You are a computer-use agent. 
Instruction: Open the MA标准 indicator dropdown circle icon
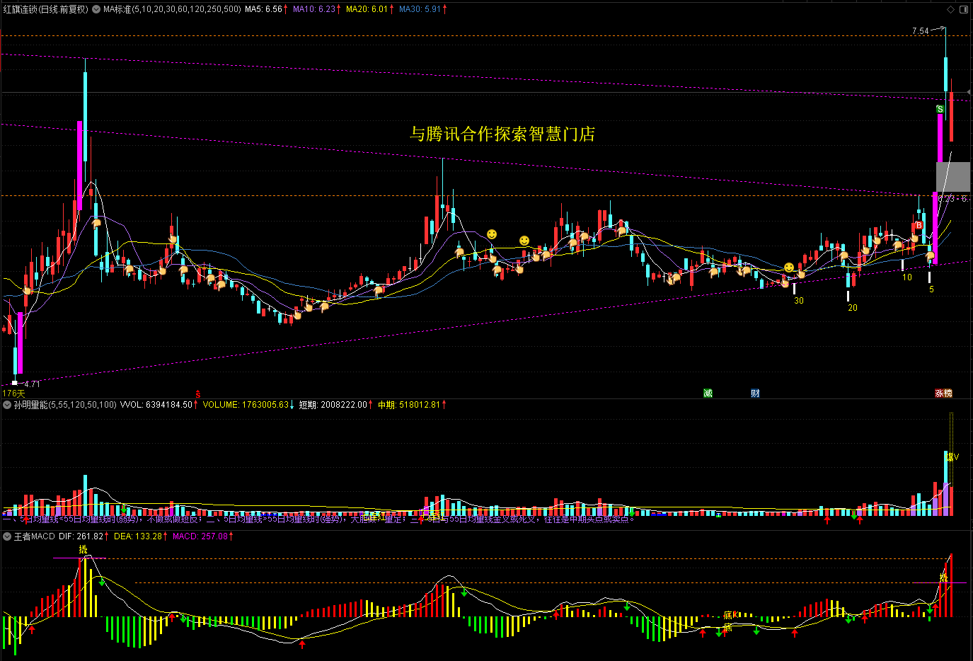pyautogui.click(x=96, y=9)
